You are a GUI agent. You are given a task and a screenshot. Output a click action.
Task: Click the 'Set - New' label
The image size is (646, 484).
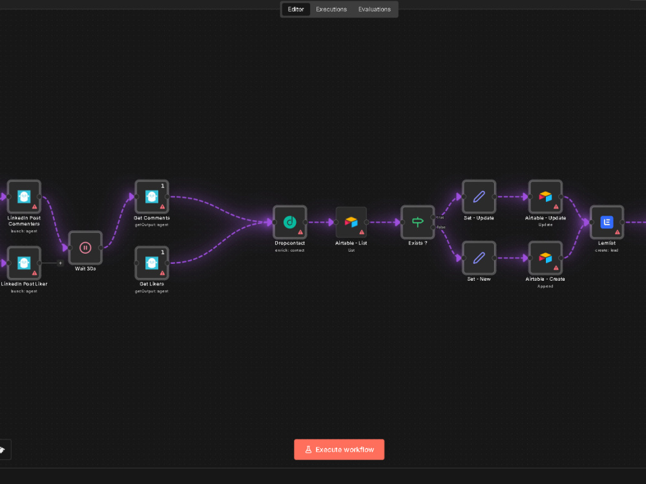point(479,279)
